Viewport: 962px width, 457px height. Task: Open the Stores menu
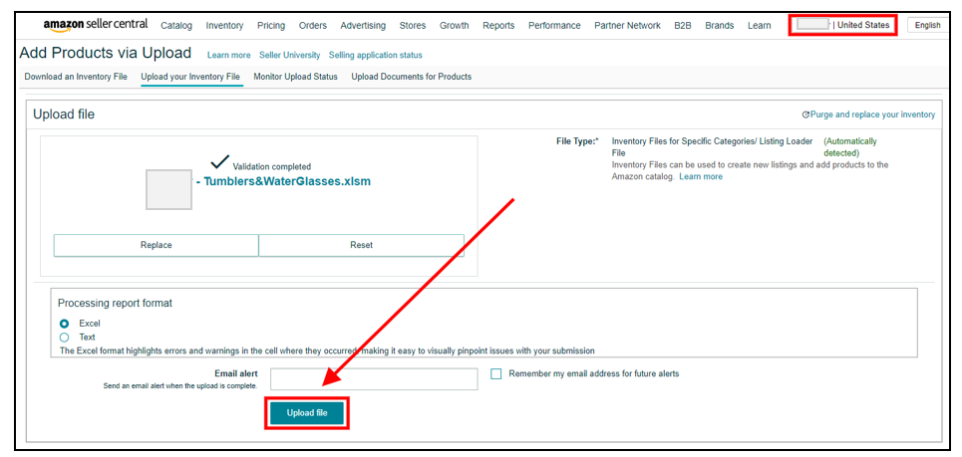click(413, 25)
